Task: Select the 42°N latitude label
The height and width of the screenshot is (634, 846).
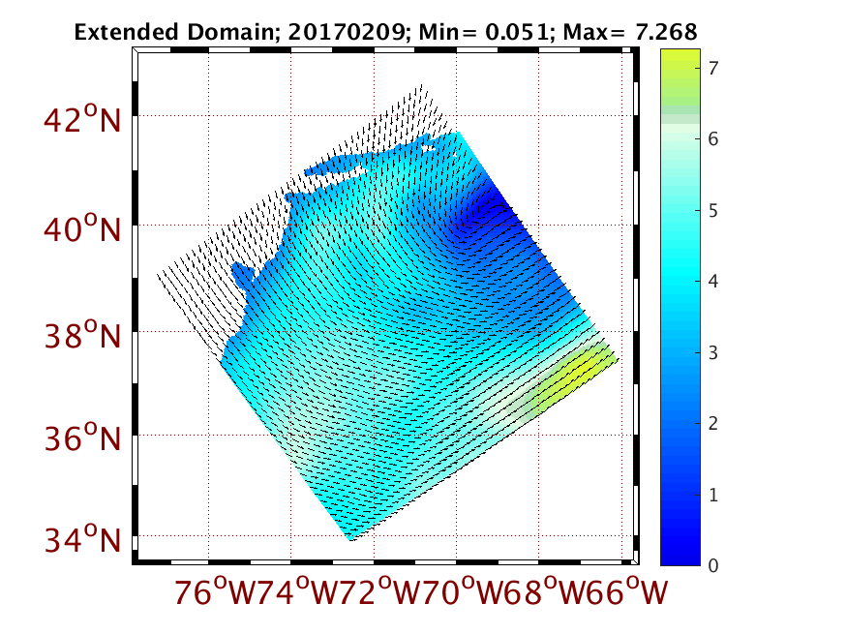Action: [x=82, y=120]
